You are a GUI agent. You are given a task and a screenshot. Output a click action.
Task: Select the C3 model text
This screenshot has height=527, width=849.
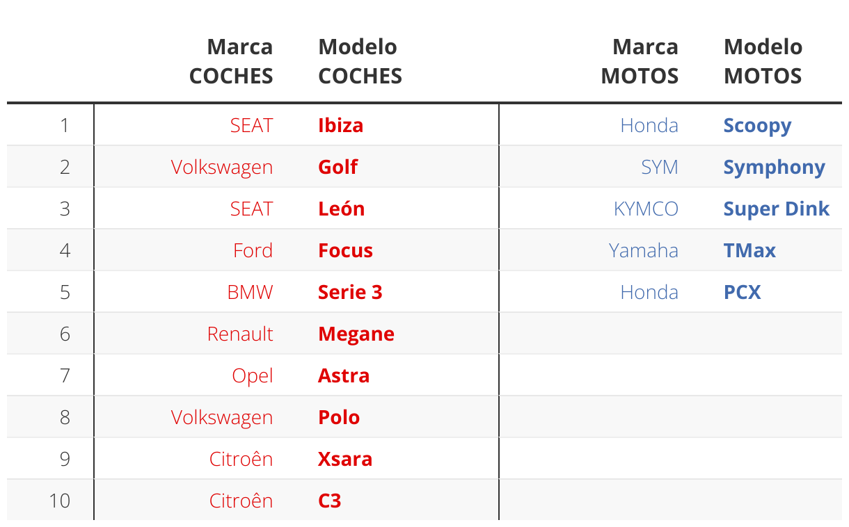(x=329, y=501)
